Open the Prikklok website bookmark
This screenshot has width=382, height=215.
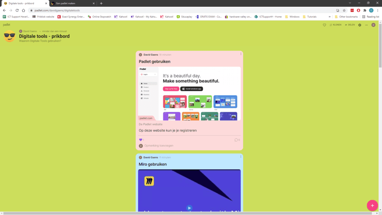click(x=43, y=17)
